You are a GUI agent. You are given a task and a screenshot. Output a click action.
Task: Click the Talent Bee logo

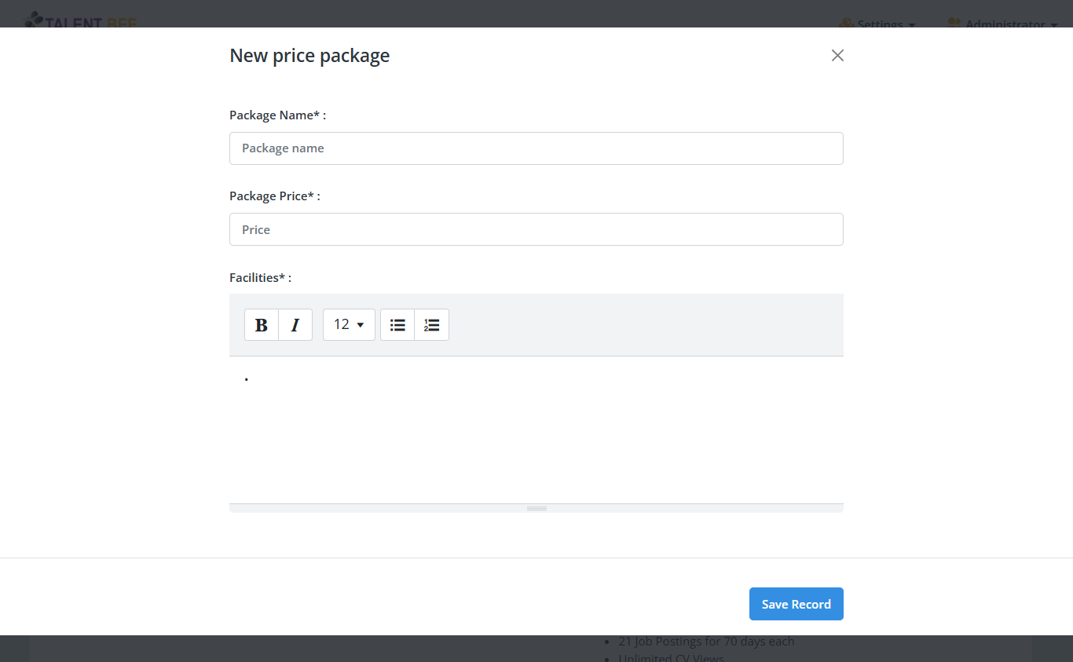82,22
